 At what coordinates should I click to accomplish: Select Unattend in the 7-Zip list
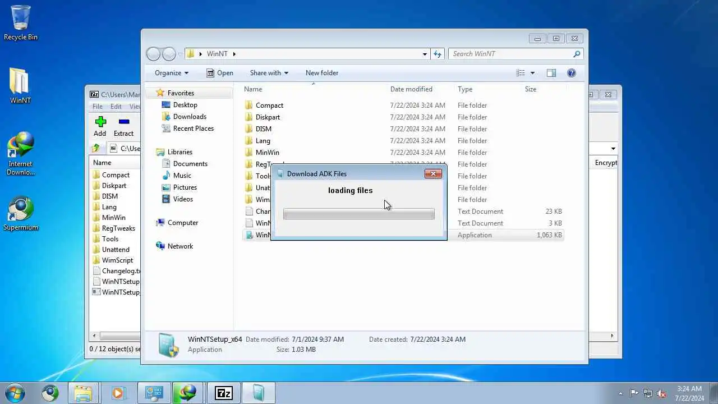(111, 250)
